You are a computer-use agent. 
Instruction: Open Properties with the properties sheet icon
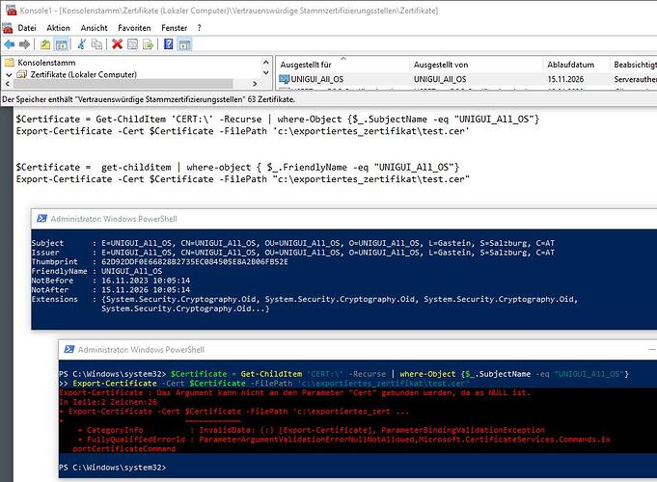pyautogui.click(x=132, y=44)
